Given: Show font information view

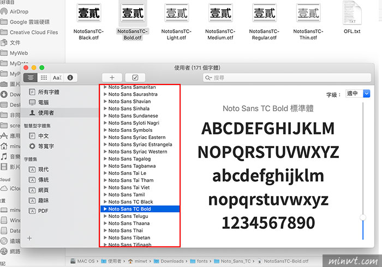Looking at the screenshot, I should pyautogui.click(x=70, y=77).
